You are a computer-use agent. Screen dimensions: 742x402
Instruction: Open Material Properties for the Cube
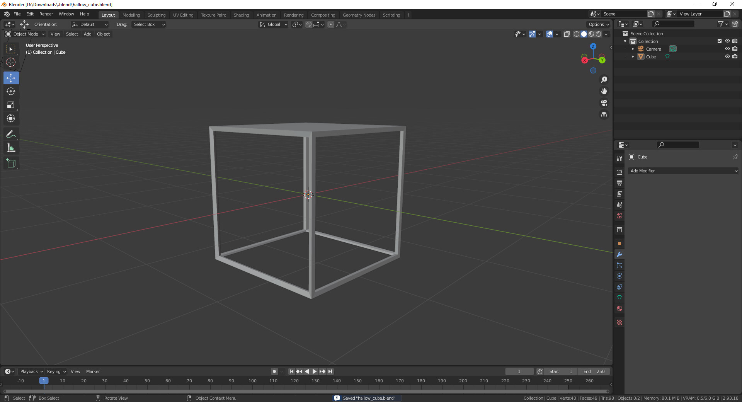[x=619, y=309]
